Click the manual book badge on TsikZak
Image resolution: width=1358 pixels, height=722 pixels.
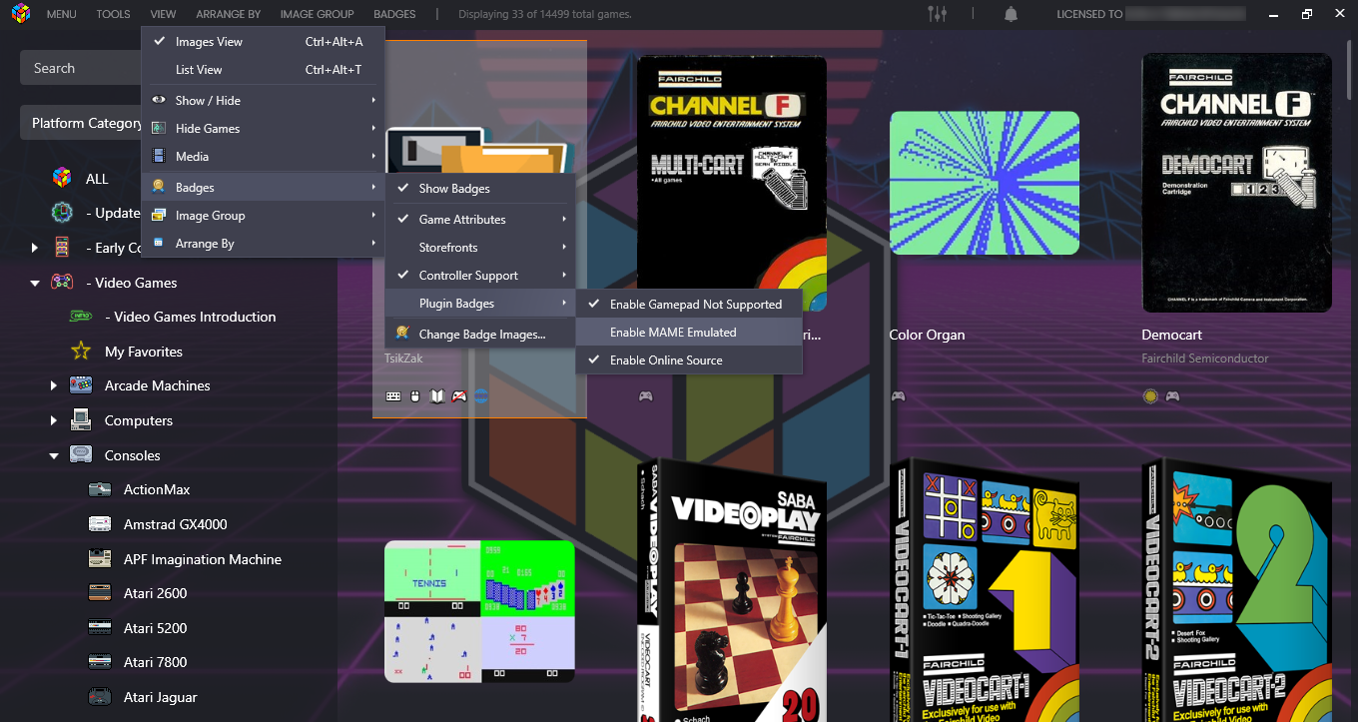437,396
